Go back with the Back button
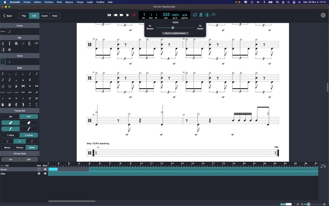The image size is (329, 206). pos(7,16)
